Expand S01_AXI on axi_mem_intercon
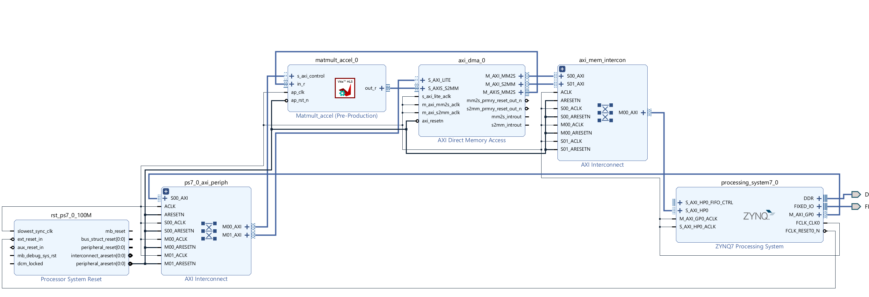The image size is (869, 297). click(561, 84)
